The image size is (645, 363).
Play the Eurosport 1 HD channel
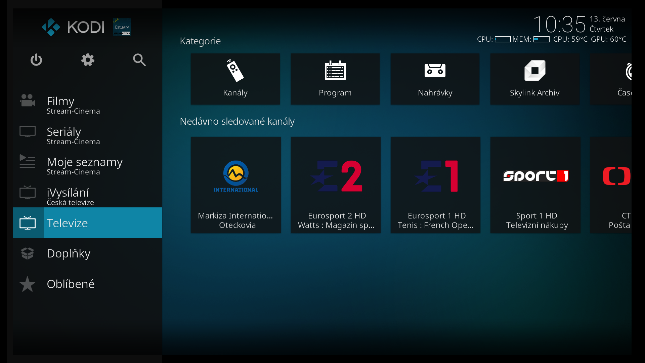435,185
